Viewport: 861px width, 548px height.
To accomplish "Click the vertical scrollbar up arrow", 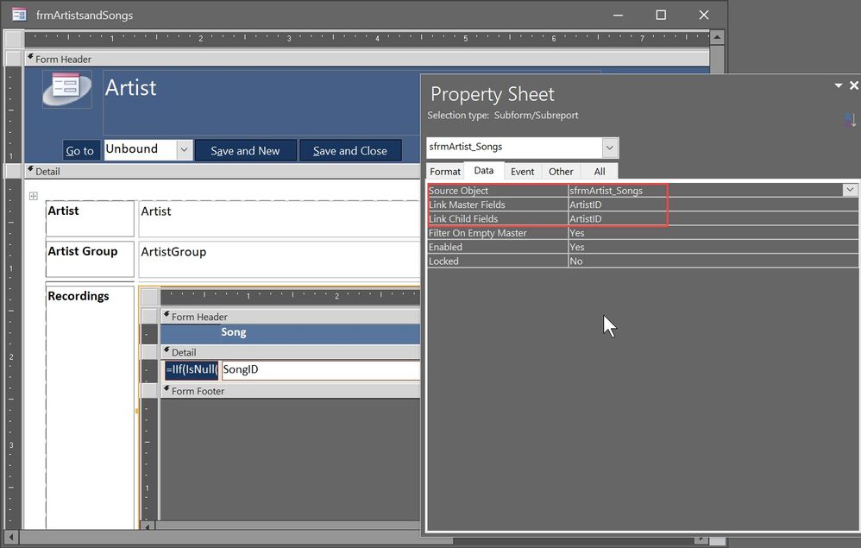I will (717, 37).
